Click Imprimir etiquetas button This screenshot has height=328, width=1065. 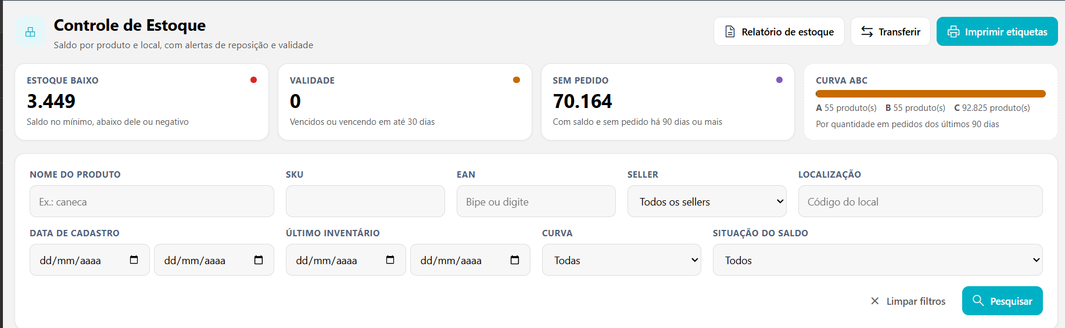pos(997,31)
